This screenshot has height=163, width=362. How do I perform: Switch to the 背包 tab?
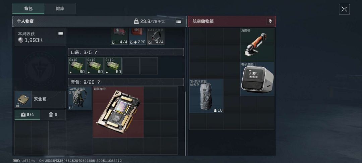[28, 8]
